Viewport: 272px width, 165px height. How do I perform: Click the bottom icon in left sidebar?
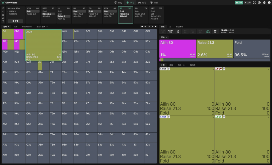tap(3, 21)
